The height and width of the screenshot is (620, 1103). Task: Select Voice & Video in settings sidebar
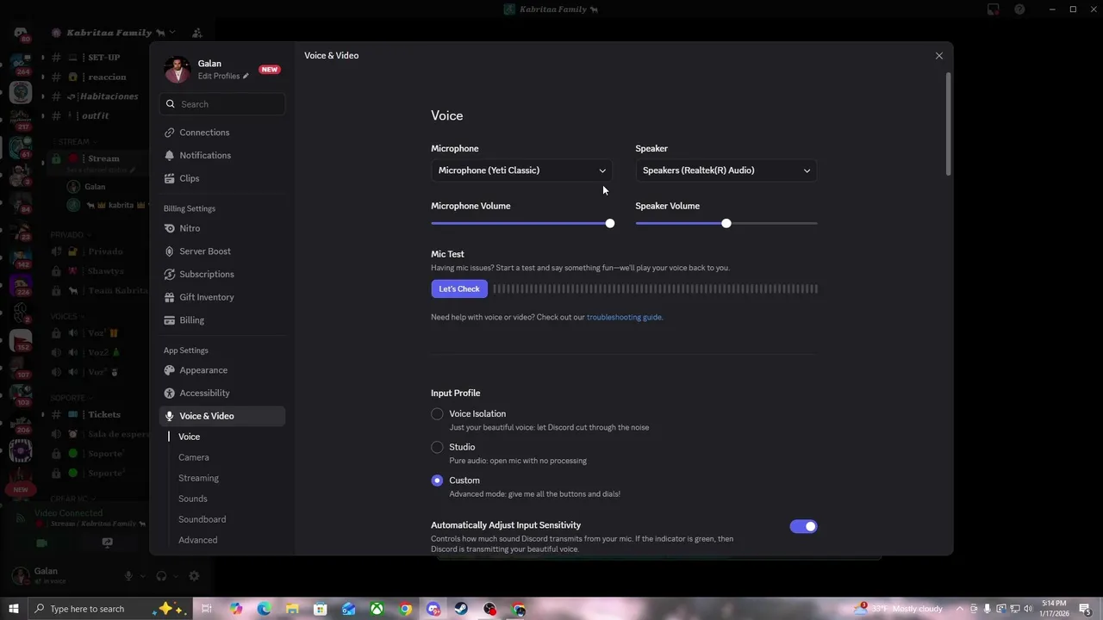pyautogui.click(x=222, y=416)
